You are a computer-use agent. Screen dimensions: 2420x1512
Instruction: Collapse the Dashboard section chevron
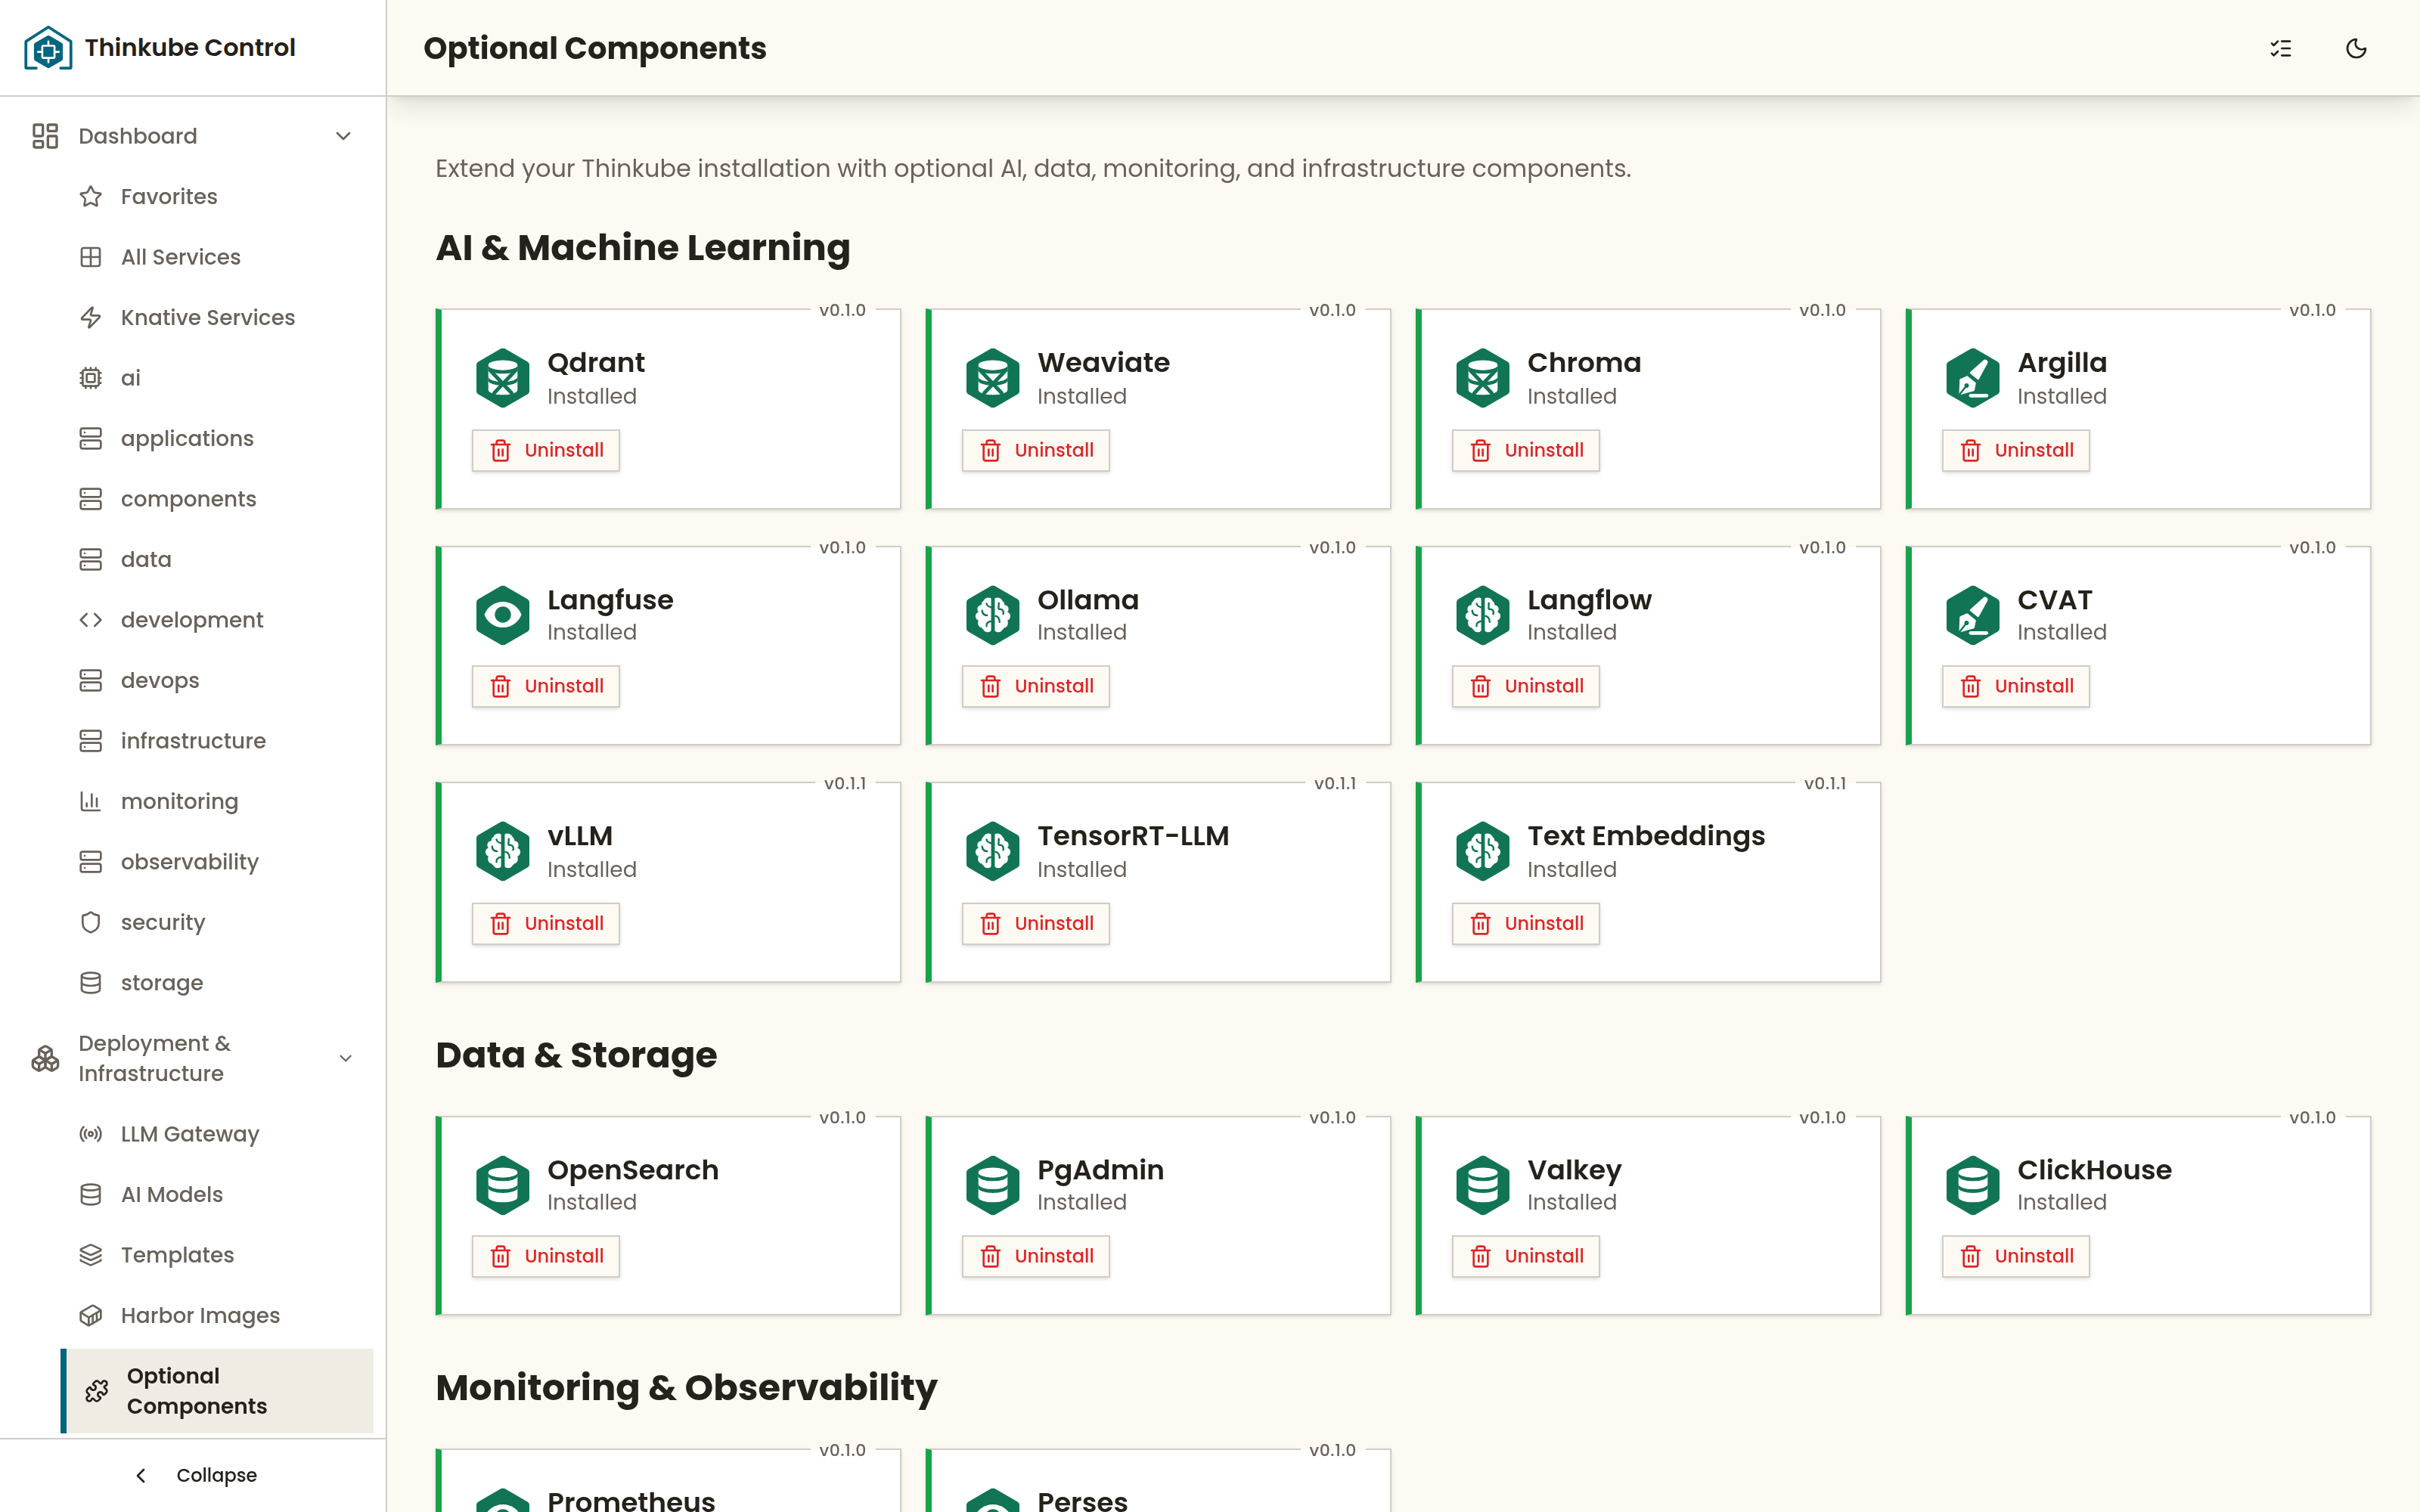coord(343,136)
